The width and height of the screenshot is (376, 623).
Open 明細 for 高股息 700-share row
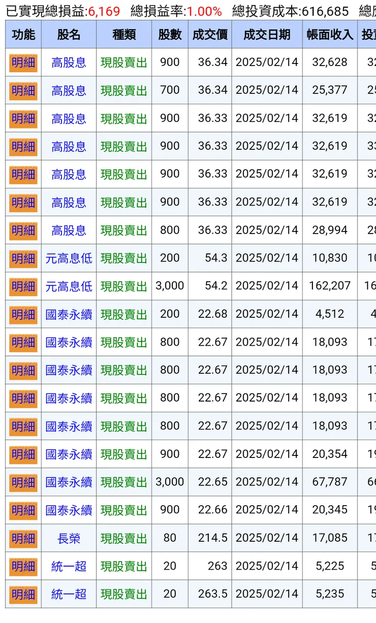click(x=23, y=91)
